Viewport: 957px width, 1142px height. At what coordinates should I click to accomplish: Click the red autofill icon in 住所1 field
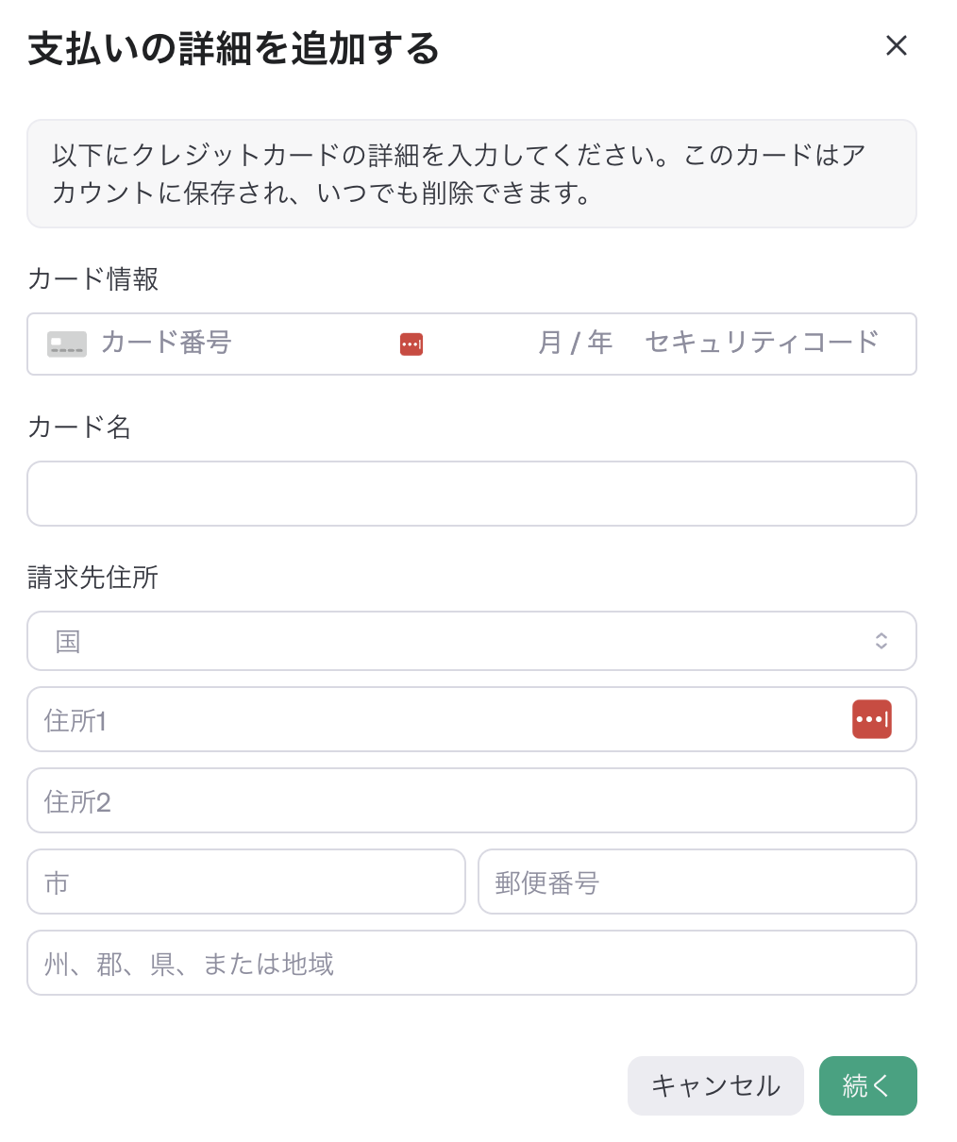[x=871, y=718]
